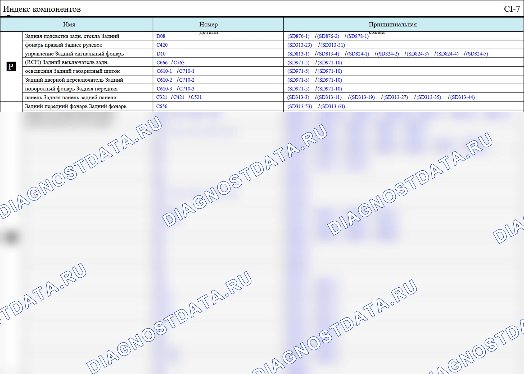Select row name 'фонарь правый Заднее рулевое'

tap(64, 45)
